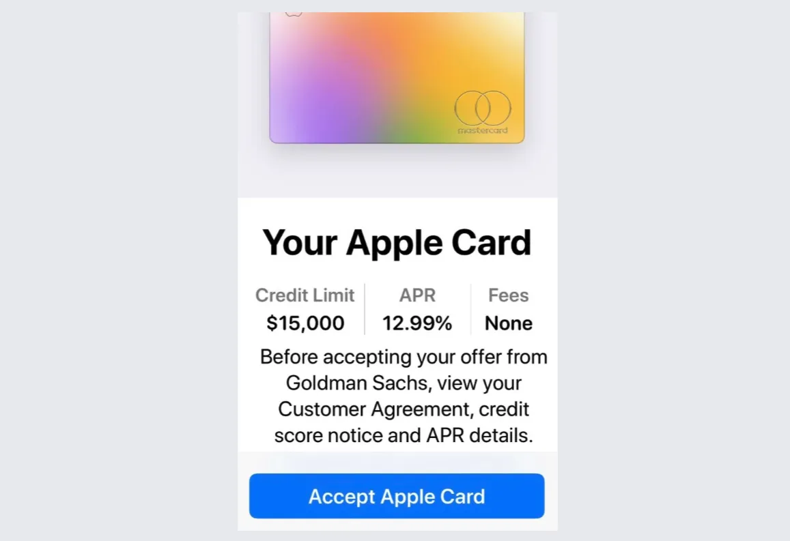The height and width of the screenshot is (541, 790).
Task: Click the Before accepting your offer text
Action: (x=403, y=357)
